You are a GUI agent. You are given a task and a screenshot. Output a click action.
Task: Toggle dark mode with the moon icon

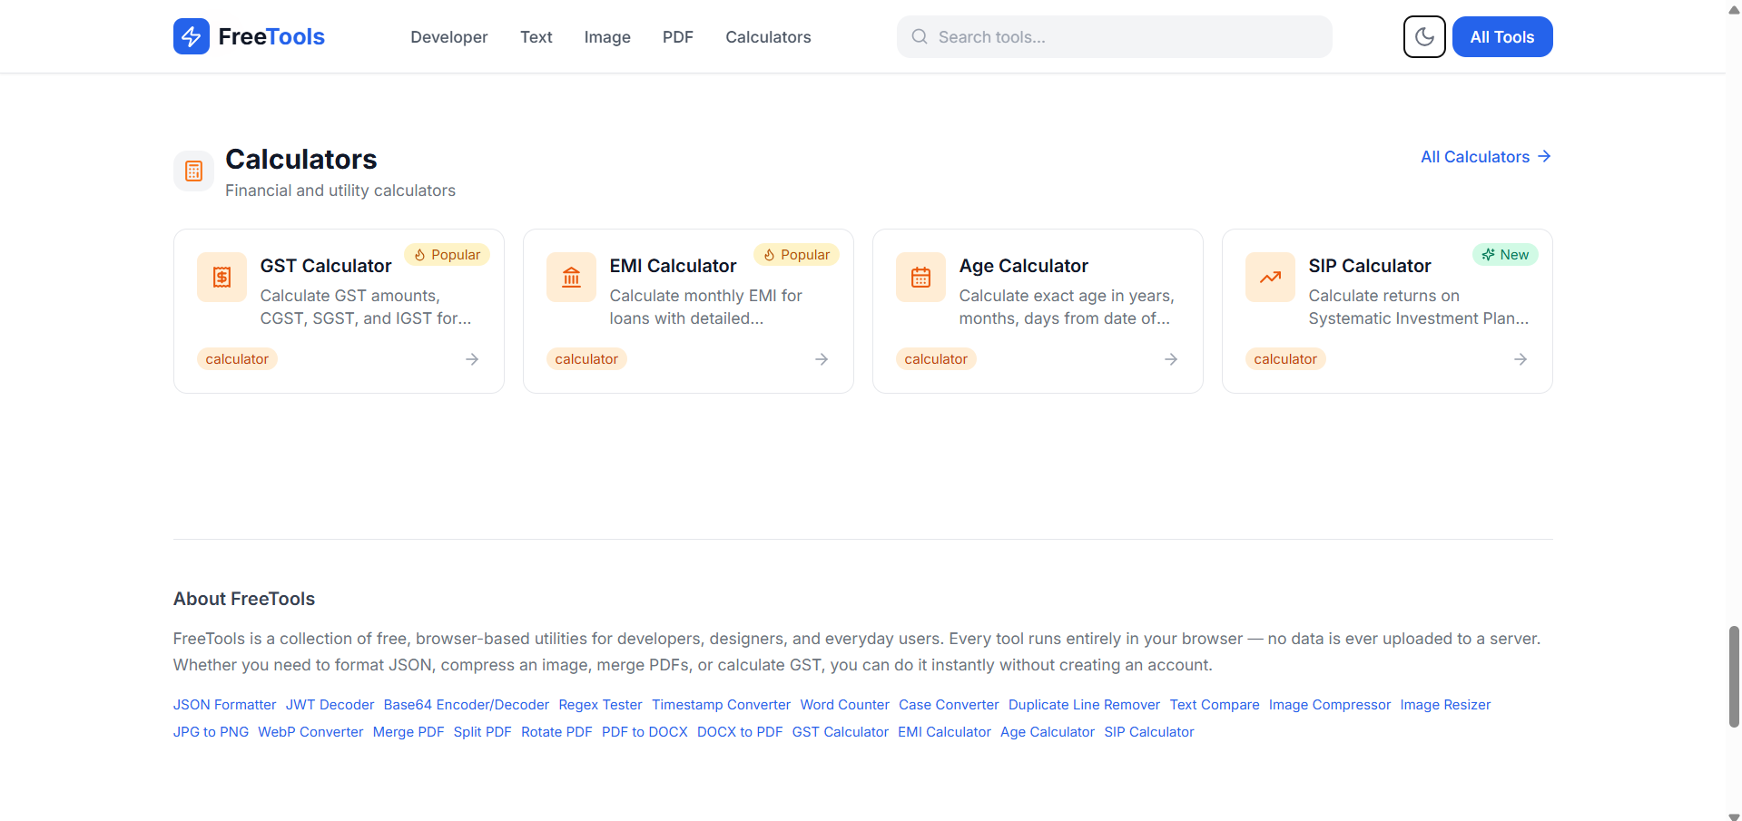coord(1424,36)
